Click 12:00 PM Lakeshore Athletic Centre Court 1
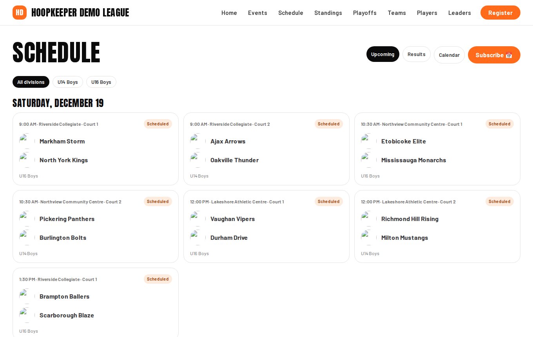The image size is (533, 337). click(237, 202)
